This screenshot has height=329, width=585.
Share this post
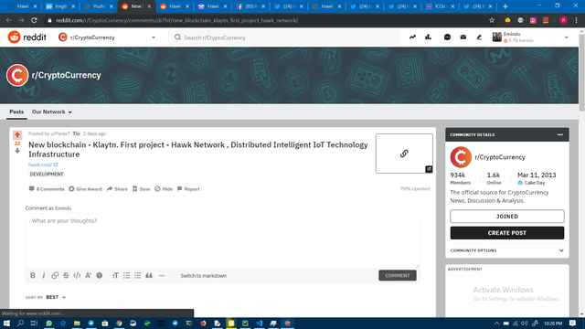click(117, 189)
